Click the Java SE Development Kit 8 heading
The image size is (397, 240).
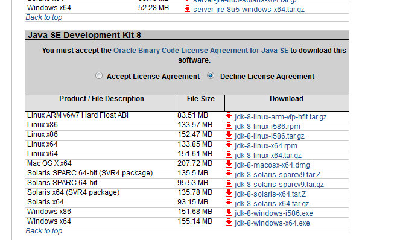pos(84,35)
